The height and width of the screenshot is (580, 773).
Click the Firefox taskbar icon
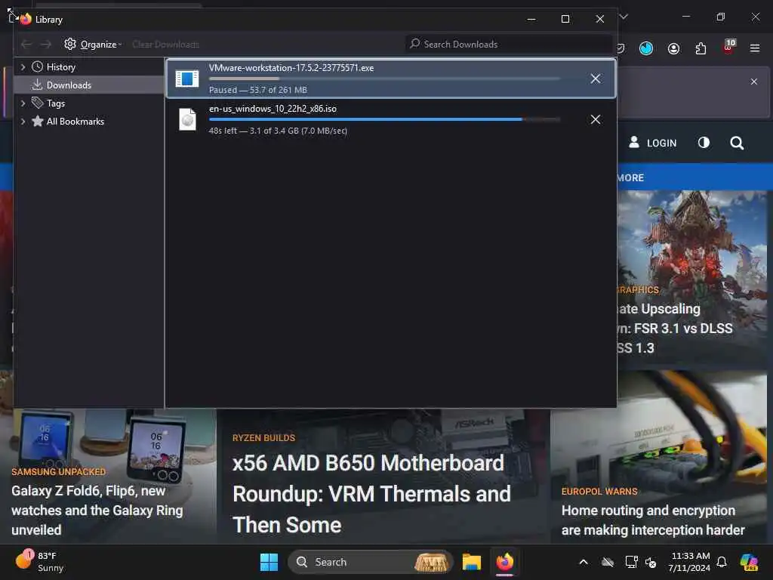(x=505, y=562)
